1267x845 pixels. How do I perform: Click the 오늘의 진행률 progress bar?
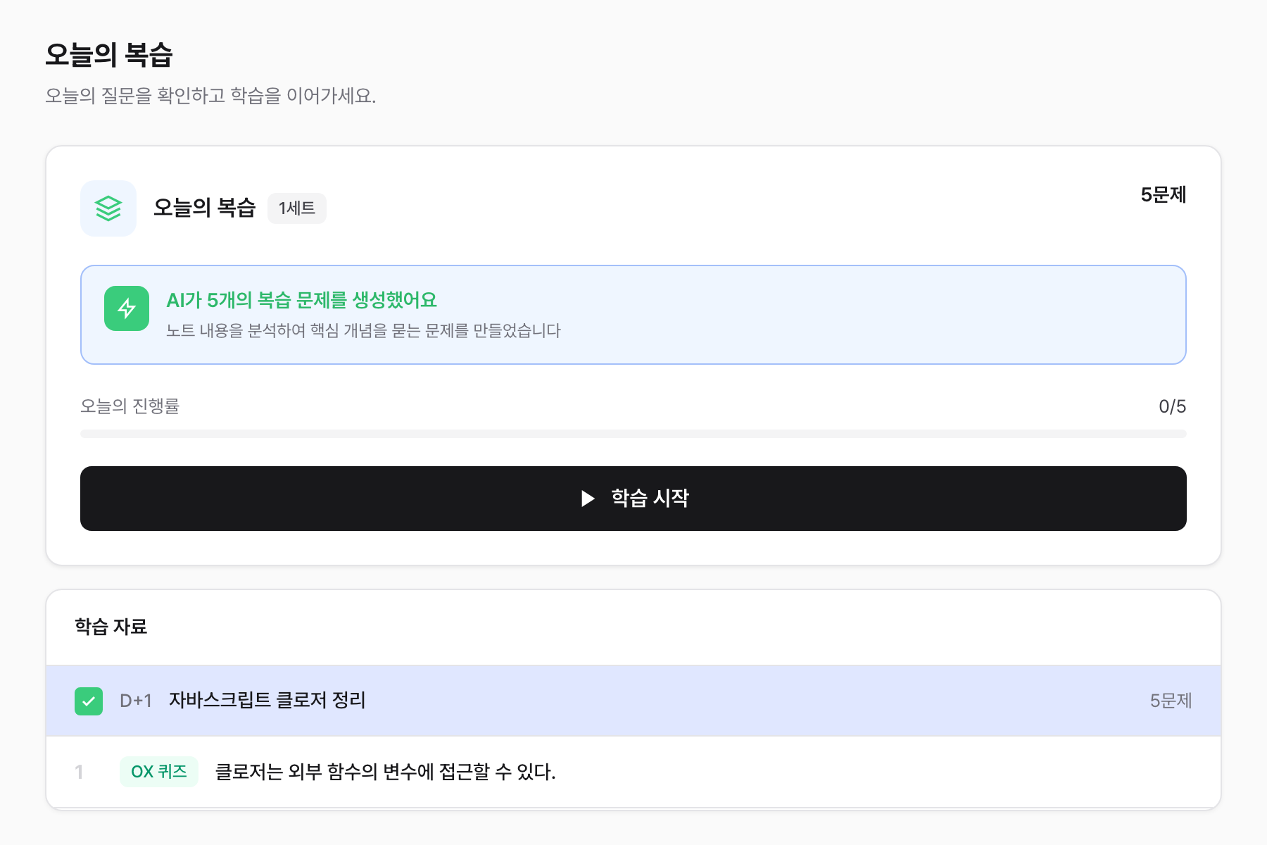coord(633,434)
